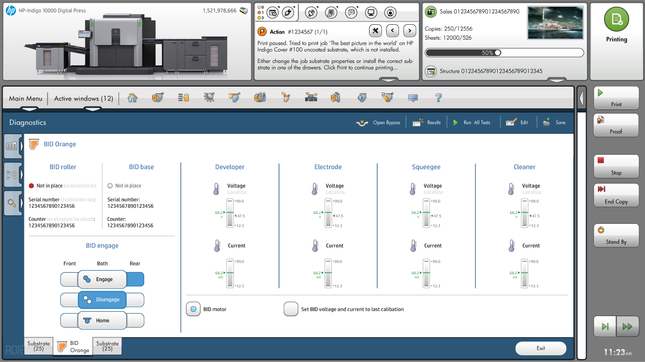The height and width of the screenshot is (362, 645).
Task: Open the magnifier search side tab
Action: point(12,203)
